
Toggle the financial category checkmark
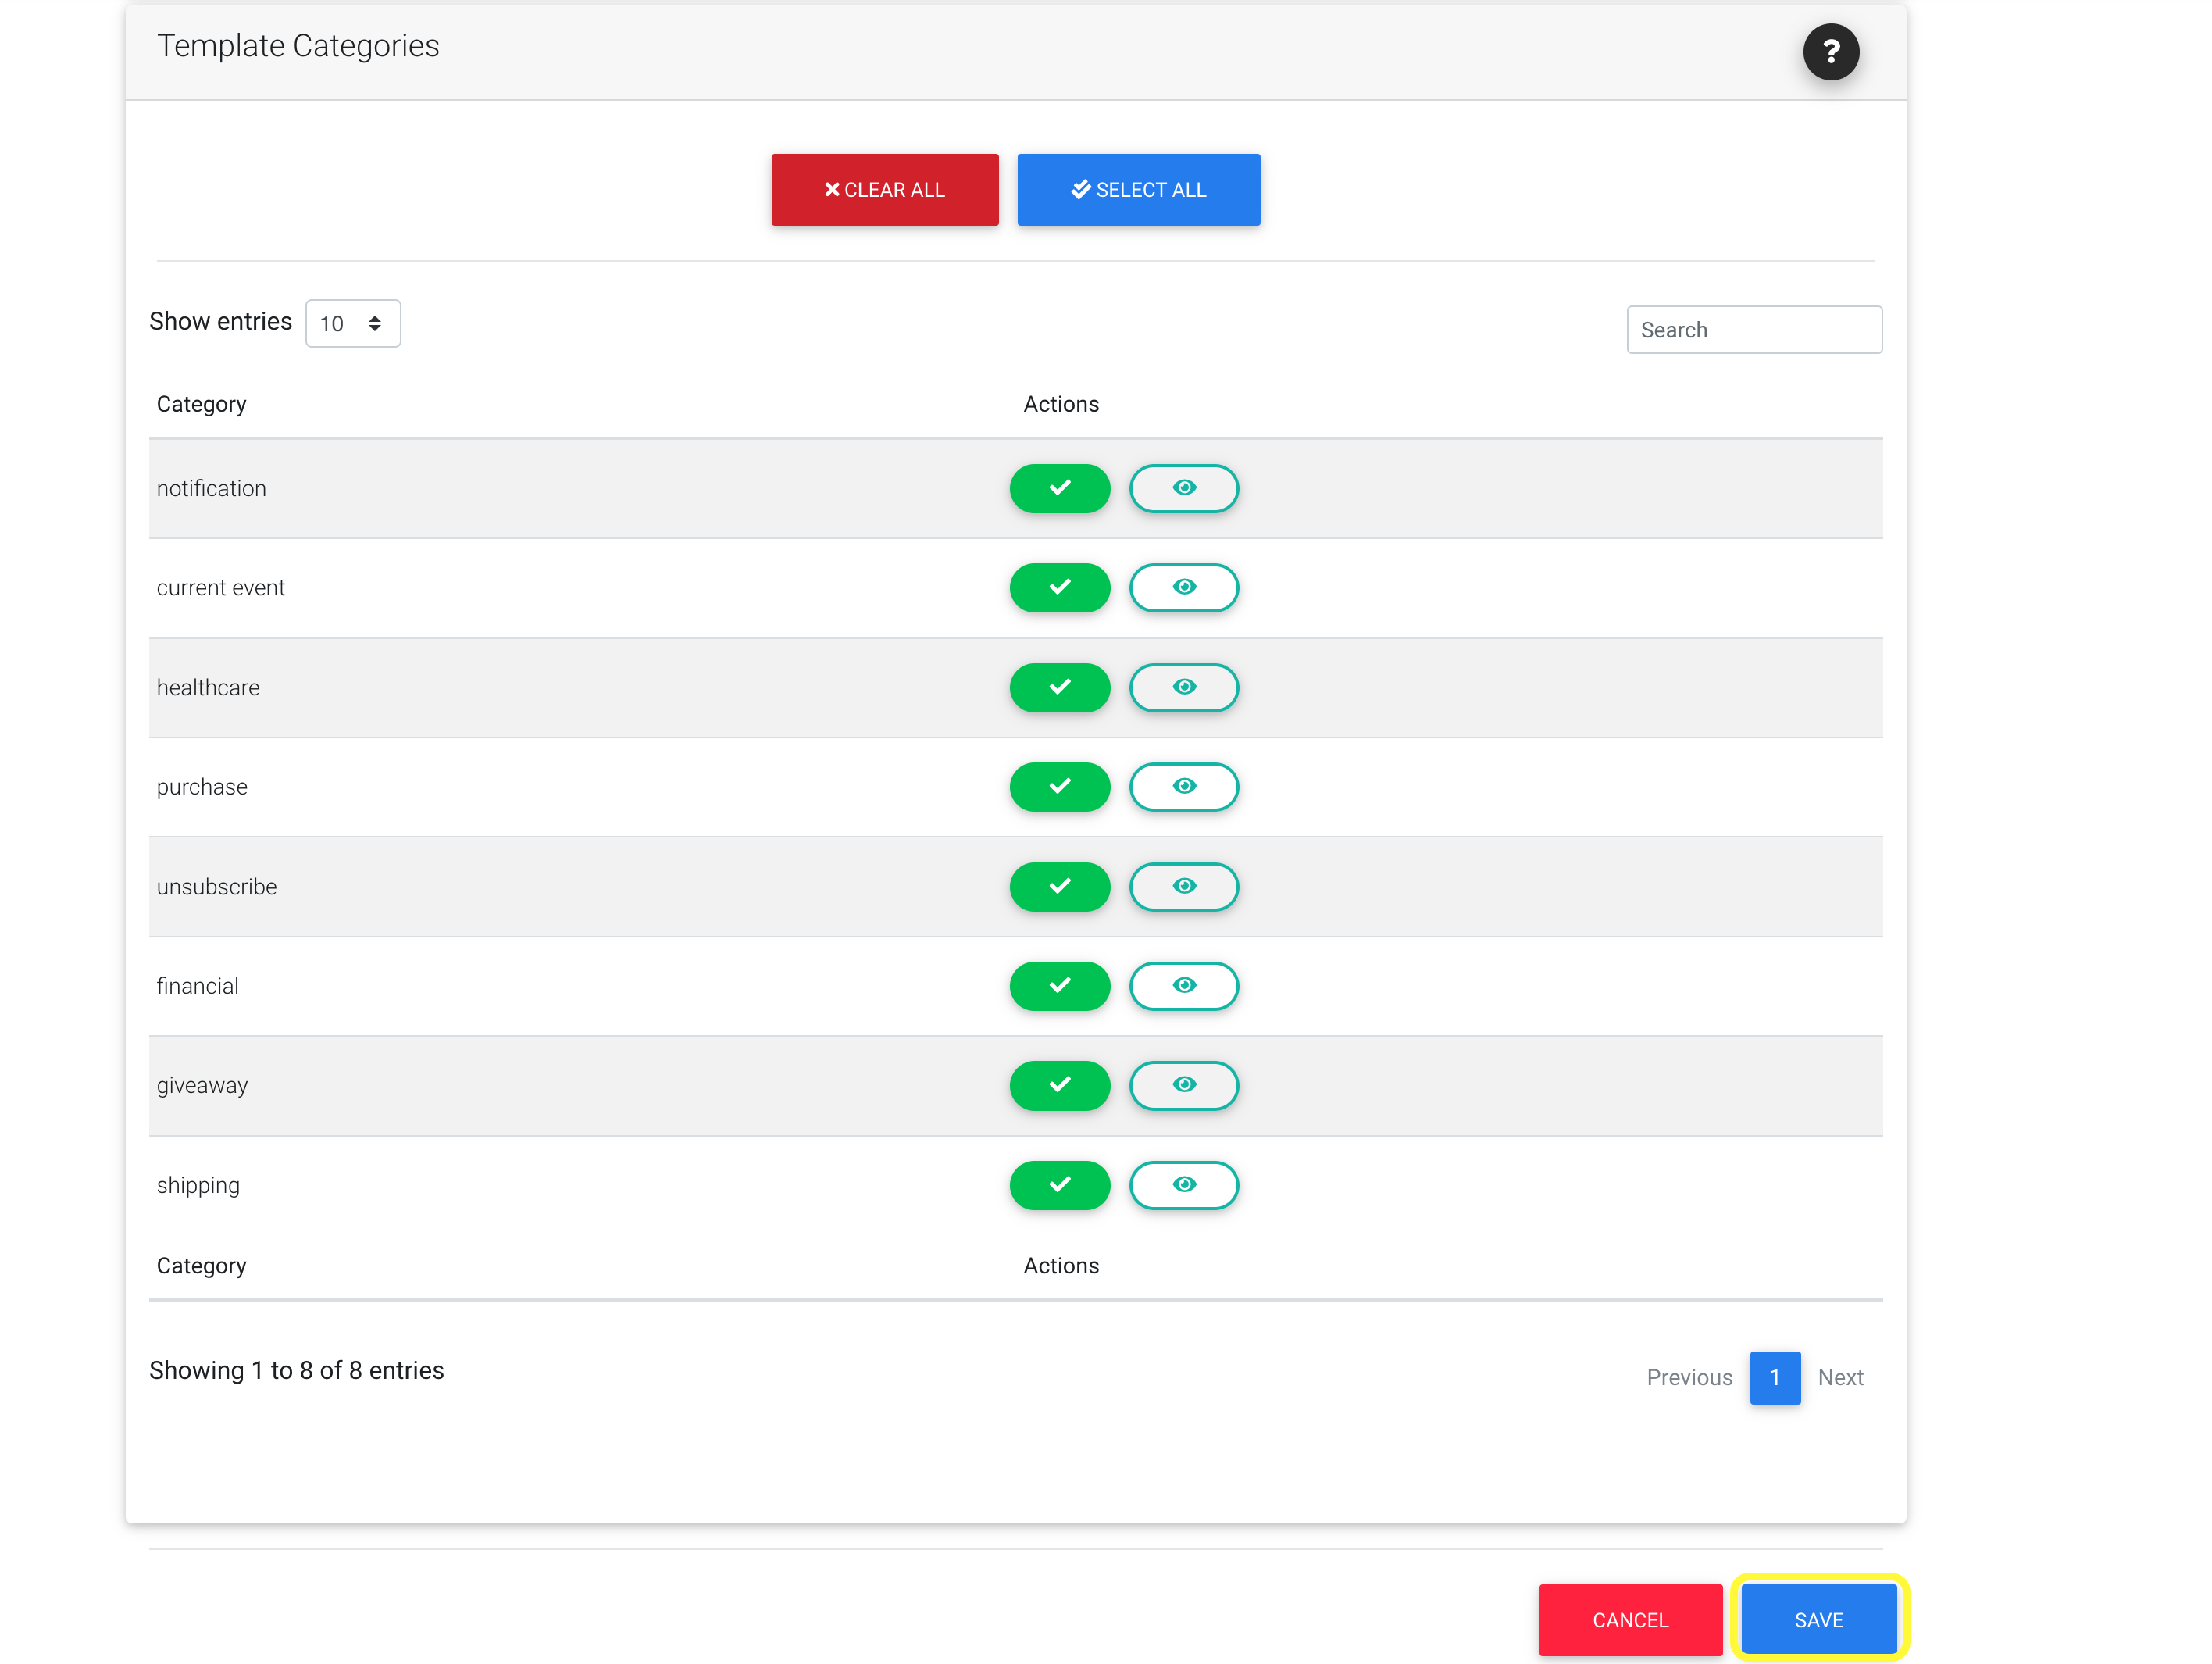pyautogui.click(x=1060, y=985)
